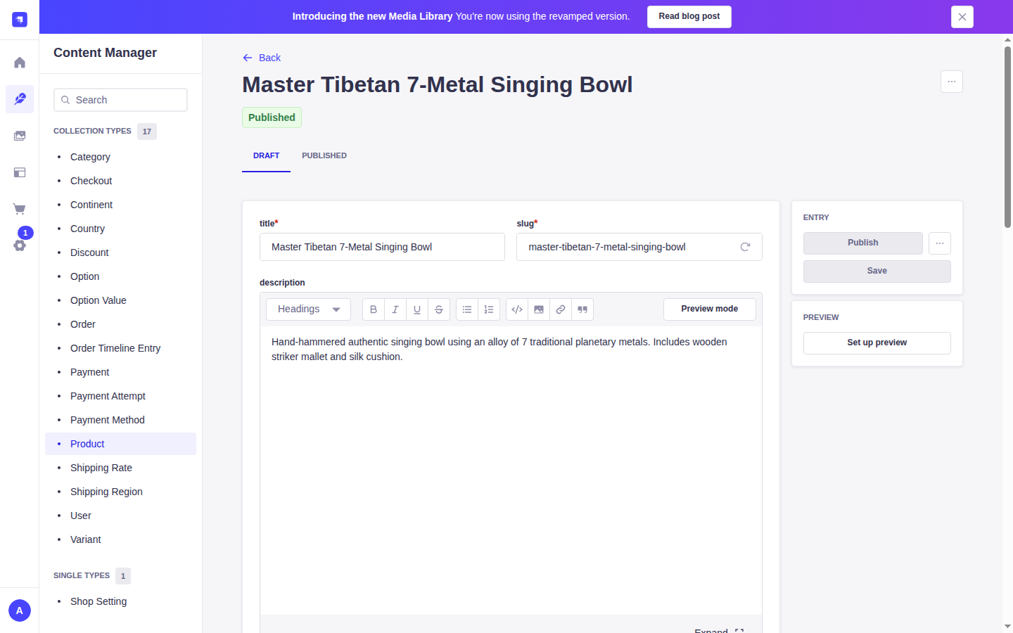Image resolution: width=1013 pixels, height=633 pixels.
Task: Click Set up preview button
Action: point(877,343)
